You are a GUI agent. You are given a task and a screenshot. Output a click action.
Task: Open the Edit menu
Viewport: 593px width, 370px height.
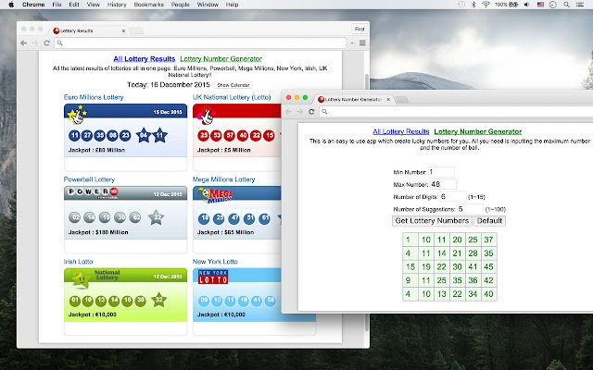pos(74,5)
